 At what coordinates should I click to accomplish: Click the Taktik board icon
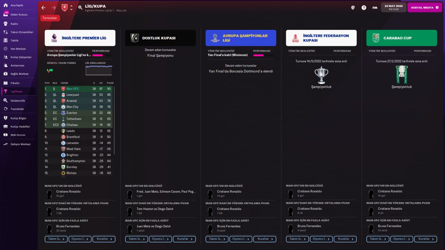pyautogui.click(x=6, y=40)
